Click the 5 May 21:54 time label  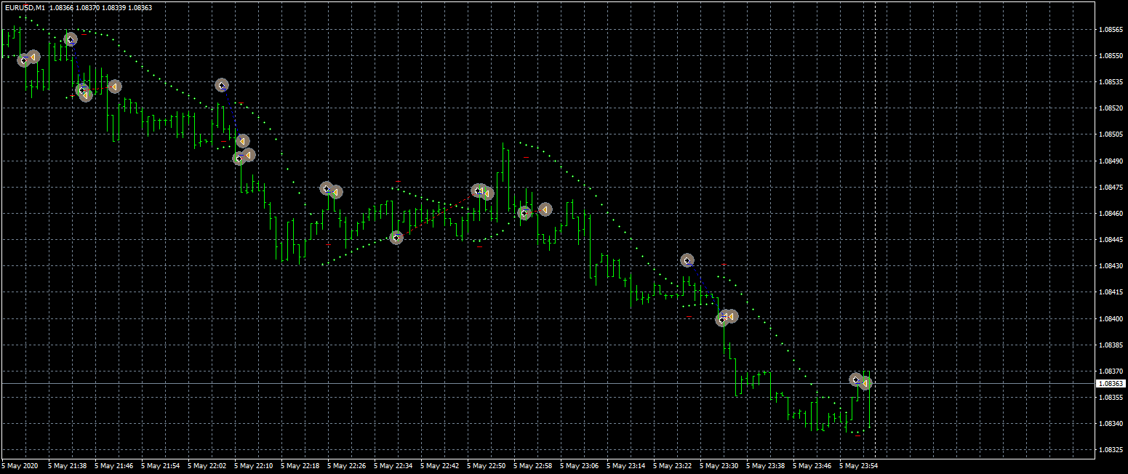(x=161, y=465)
